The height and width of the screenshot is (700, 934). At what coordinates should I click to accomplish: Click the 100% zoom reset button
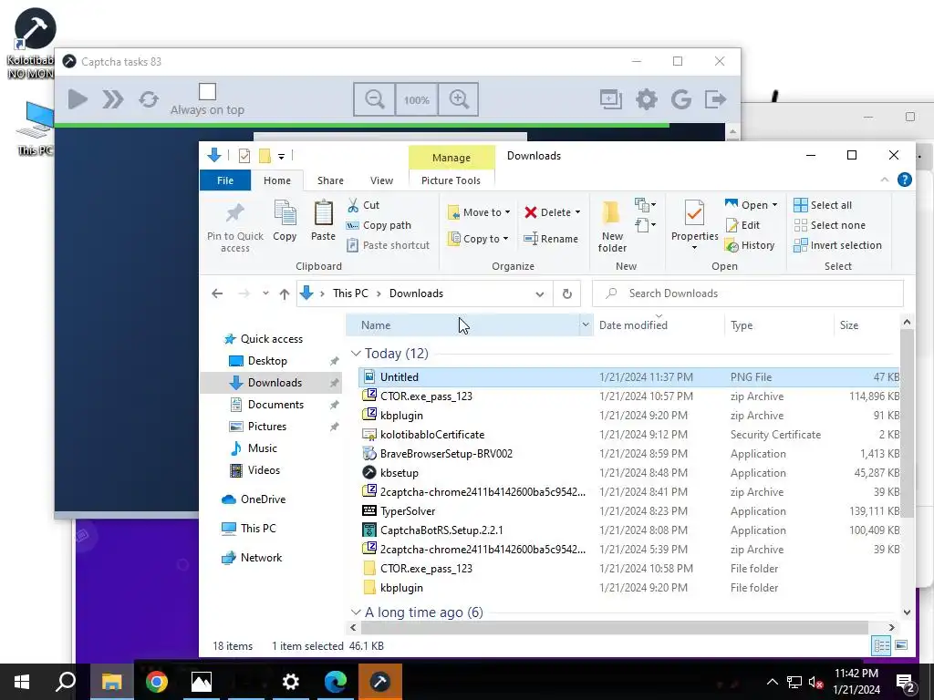(x=416, y=99)
